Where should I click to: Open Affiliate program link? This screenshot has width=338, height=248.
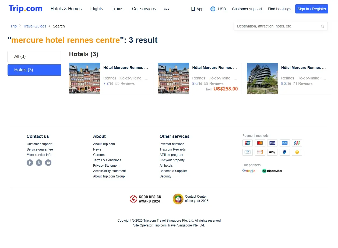[x=171, y=155]
